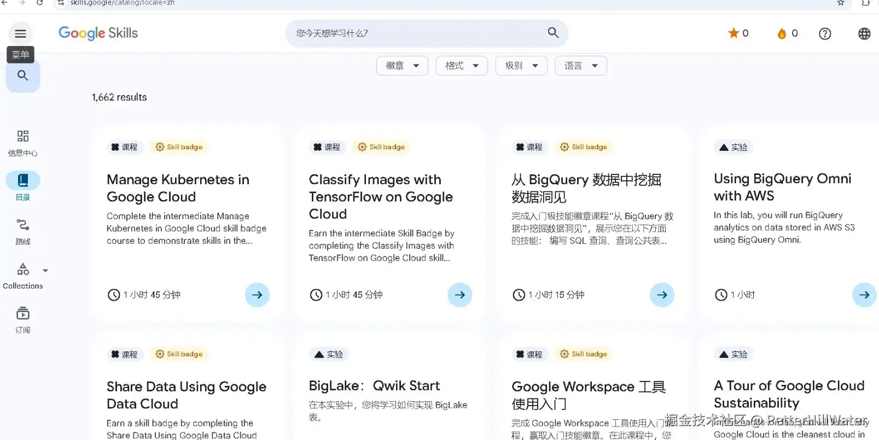Viewport: 879px width, 440px height.
Task: Open 从 BigQuery 数据中挖掘数据洞见 title
Action: click(586, 188)
